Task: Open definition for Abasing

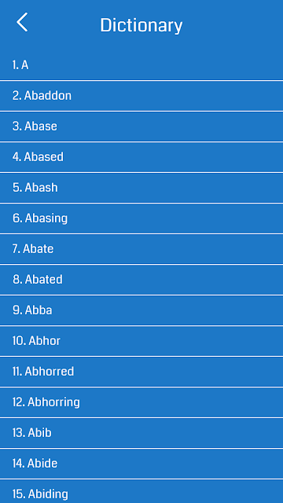Action: pyautogui.click(x=141, y=218)
